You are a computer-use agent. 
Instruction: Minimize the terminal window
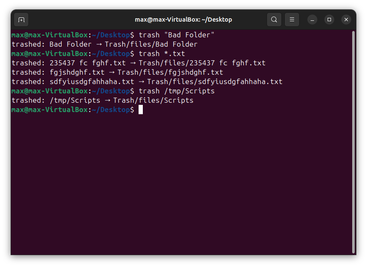pyautogui.click(x=312, y=20)
